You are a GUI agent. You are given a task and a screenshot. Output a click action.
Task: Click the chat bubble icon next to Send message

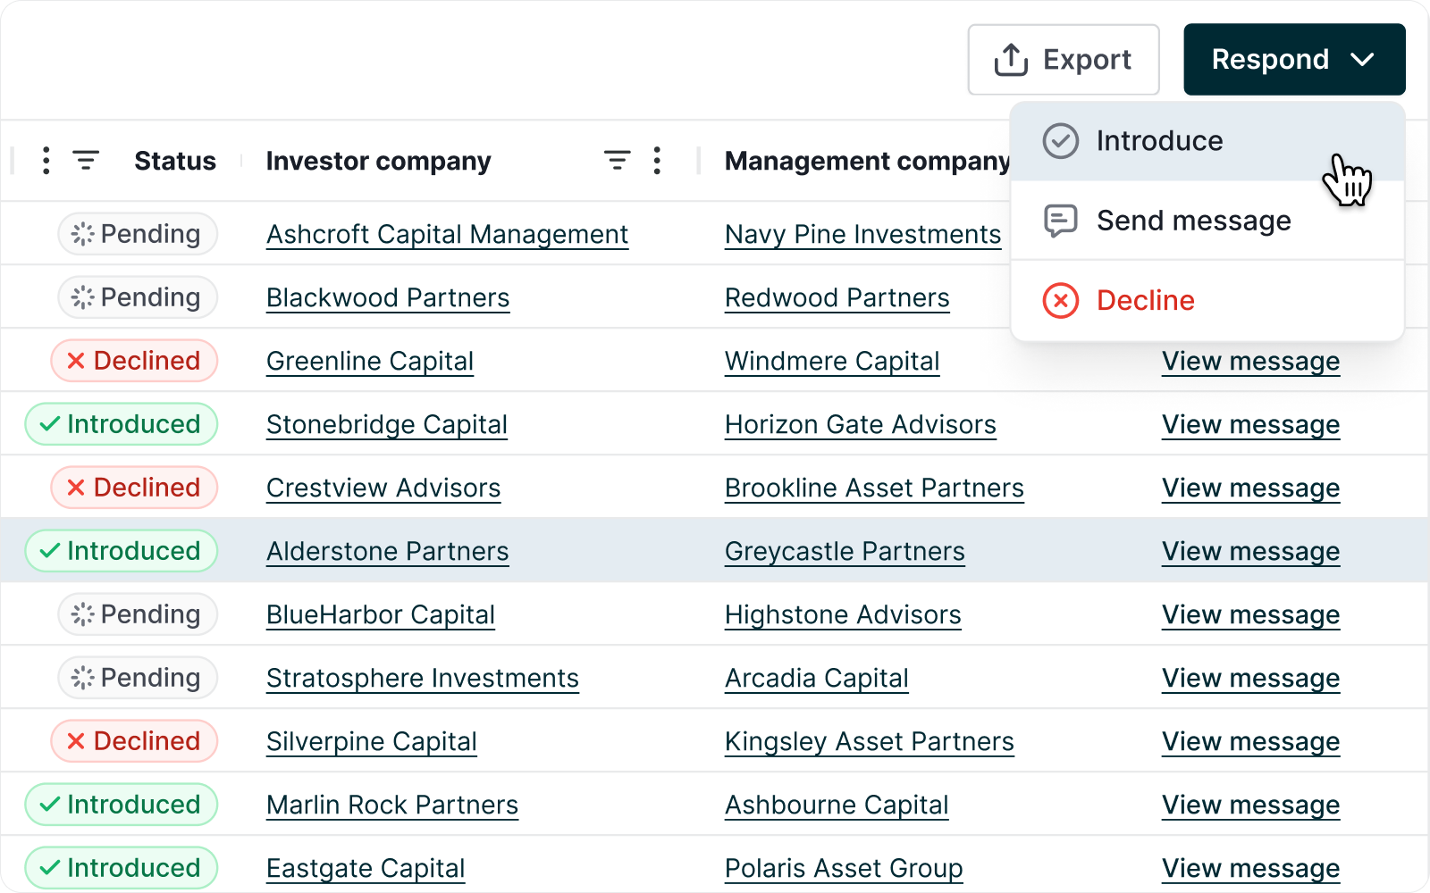tap(1061, 221)
